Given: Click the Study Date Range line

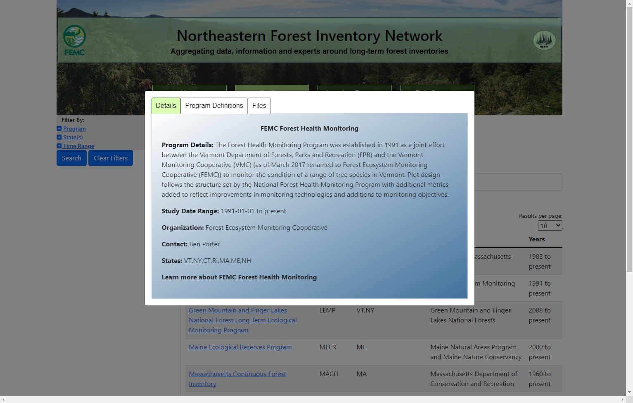Looking at the screenshot, I should [x=223, y=211].
